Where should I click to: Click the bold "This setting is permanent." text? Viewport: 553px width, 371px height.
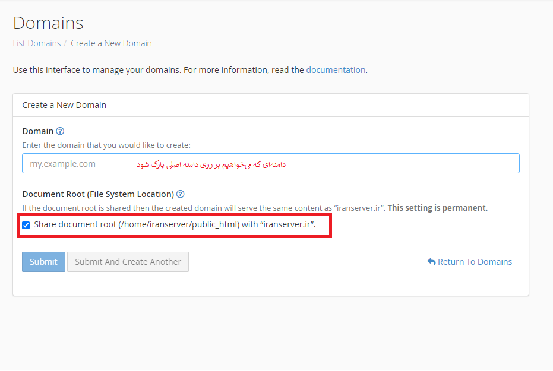click(437, 208)
